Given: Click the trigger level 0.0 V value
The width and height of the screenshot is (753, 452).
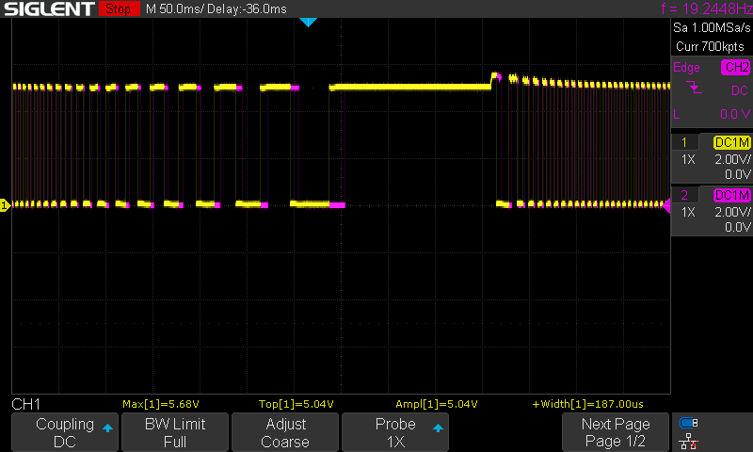Looking at the screenshot, I should pyautogui.click(x=735, y=114).
